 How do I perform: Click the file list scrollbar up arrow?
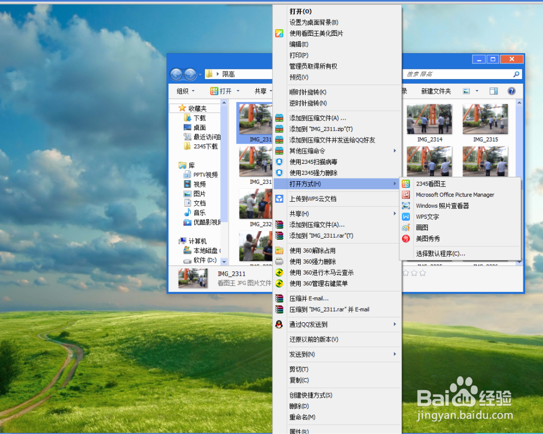tap(519, 103)
